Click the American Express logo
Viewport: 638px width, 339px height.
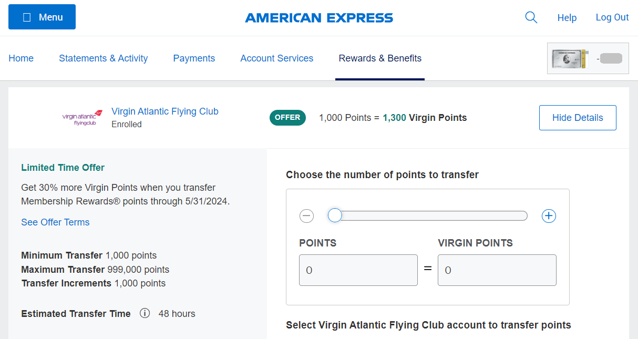pos(319,18)
